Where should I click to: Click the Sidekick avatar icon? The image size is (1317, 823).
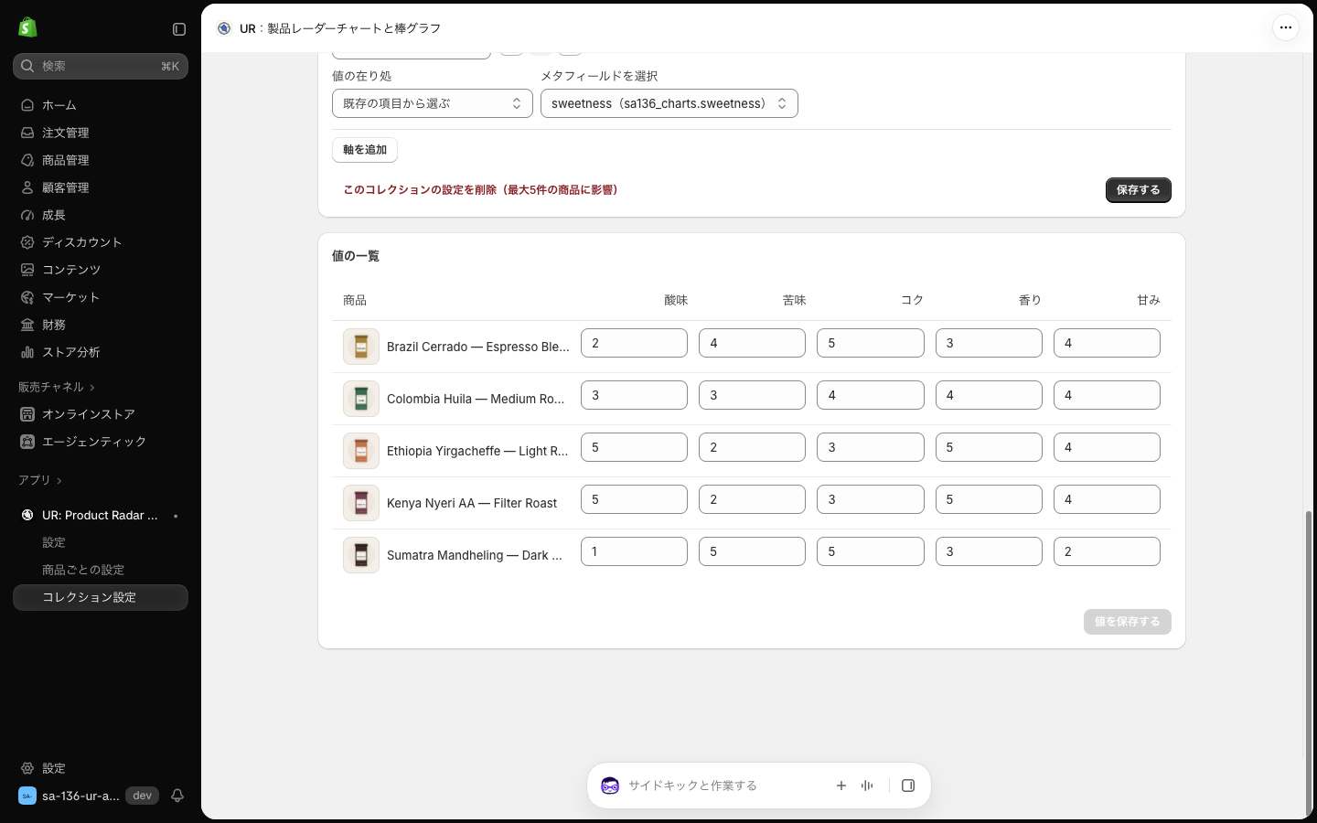click(x=610, y=786)
